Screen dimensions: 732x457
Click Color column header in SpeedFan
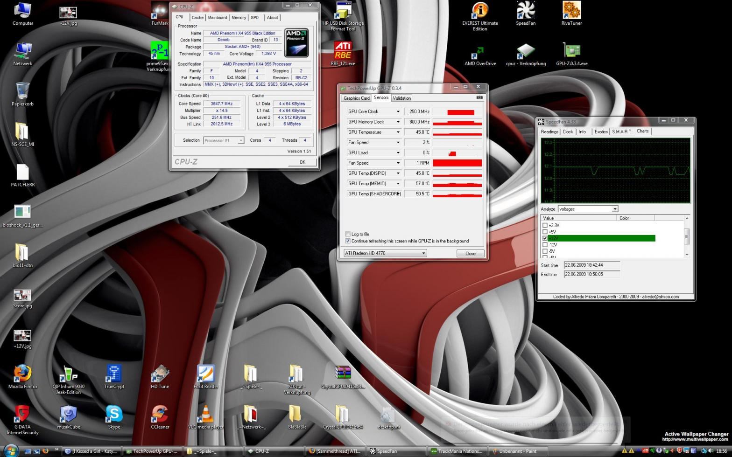click(636, 218)
